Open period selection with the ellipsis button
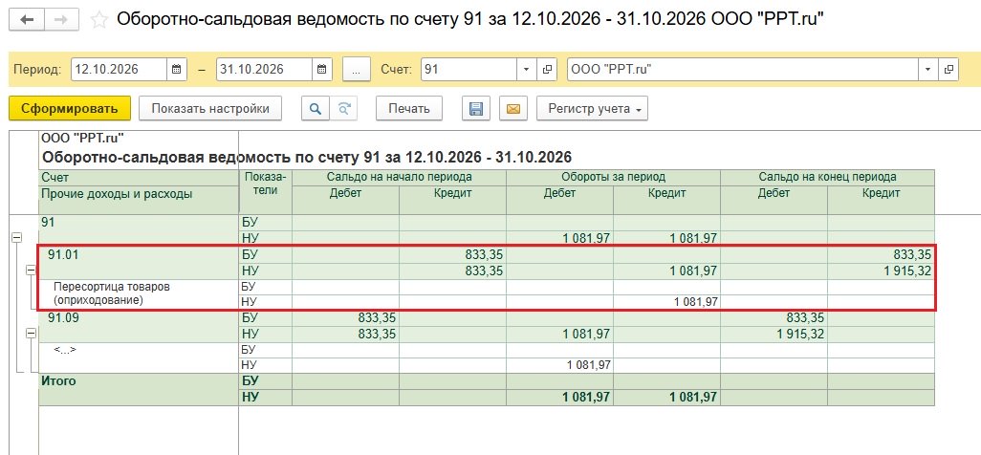This screenshot has height=455, width=981. coord(357,70)
